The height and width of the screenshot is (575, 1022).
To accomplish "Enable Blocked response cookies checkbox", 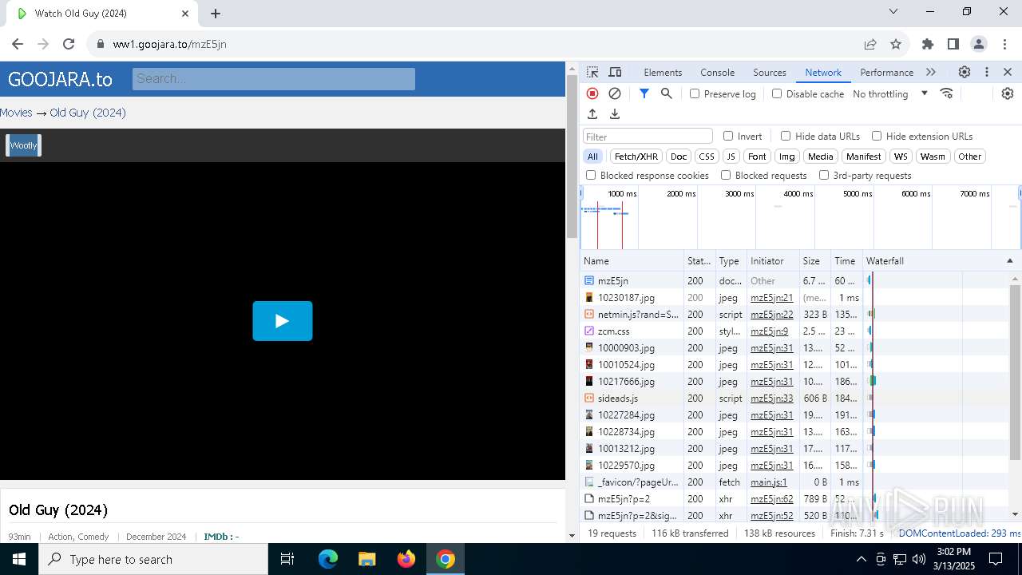I will point(591,175).
